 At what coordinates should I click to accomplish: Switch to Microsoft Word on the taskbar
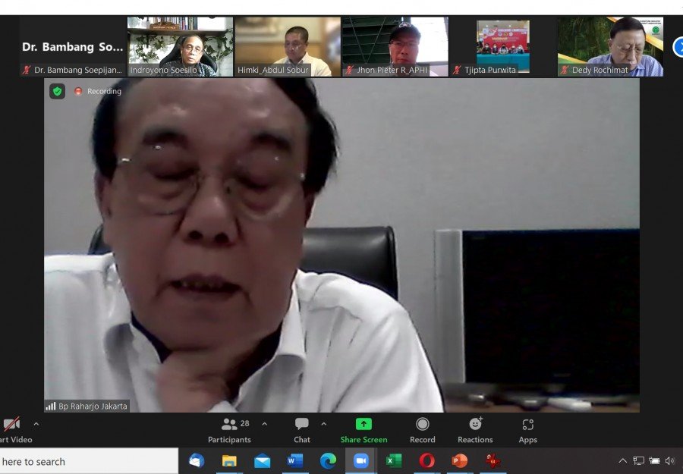click(295, 460)
